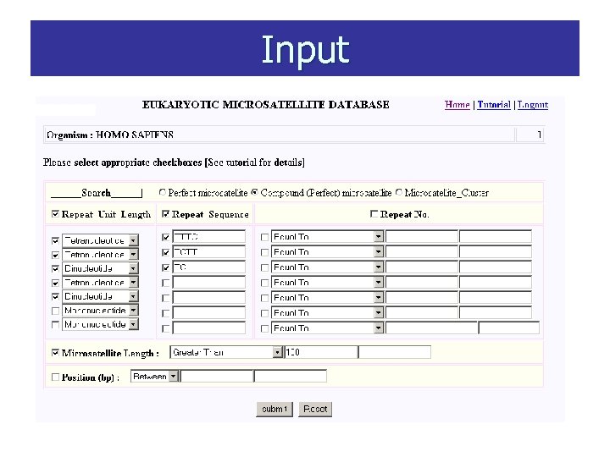The image size is (610, 457).
Task: Click the TC repeat sequence field
Action: click(x=209, y=267)
